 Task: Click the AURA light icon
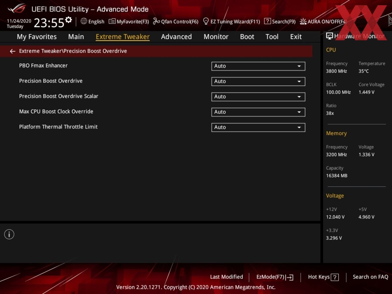303,21
